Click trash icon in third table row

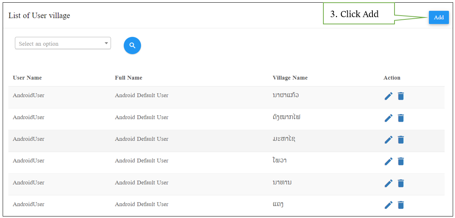click(x=401, y=140)
